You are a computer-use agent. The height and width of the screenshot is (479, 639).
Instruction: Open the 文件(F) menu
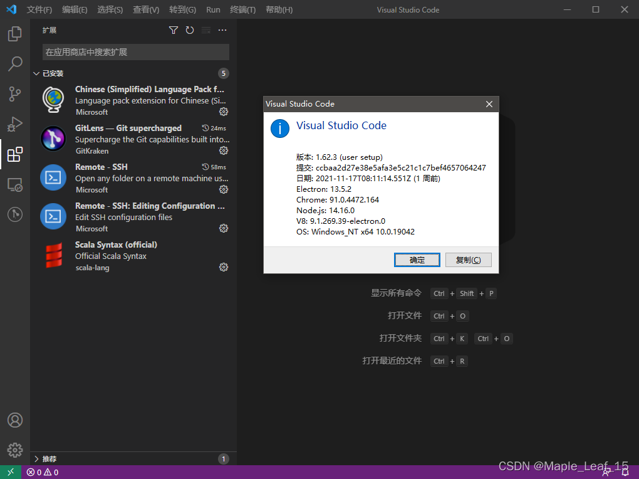pos(39,10)
